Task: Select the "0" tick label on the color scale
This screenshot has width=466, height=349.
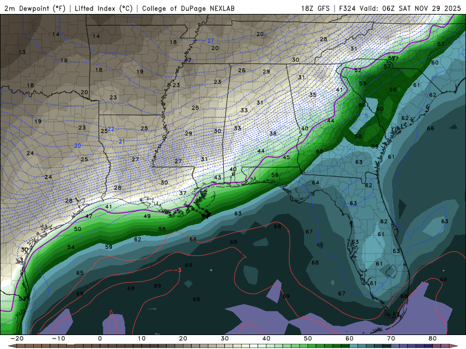Action: click(x=100, y=339)
